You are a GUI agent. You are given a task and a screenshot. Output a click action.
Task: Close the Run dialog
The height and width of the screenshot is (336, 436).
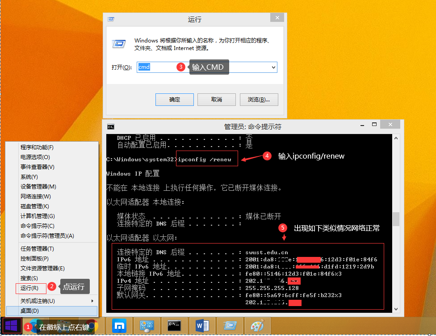[277, 17]
